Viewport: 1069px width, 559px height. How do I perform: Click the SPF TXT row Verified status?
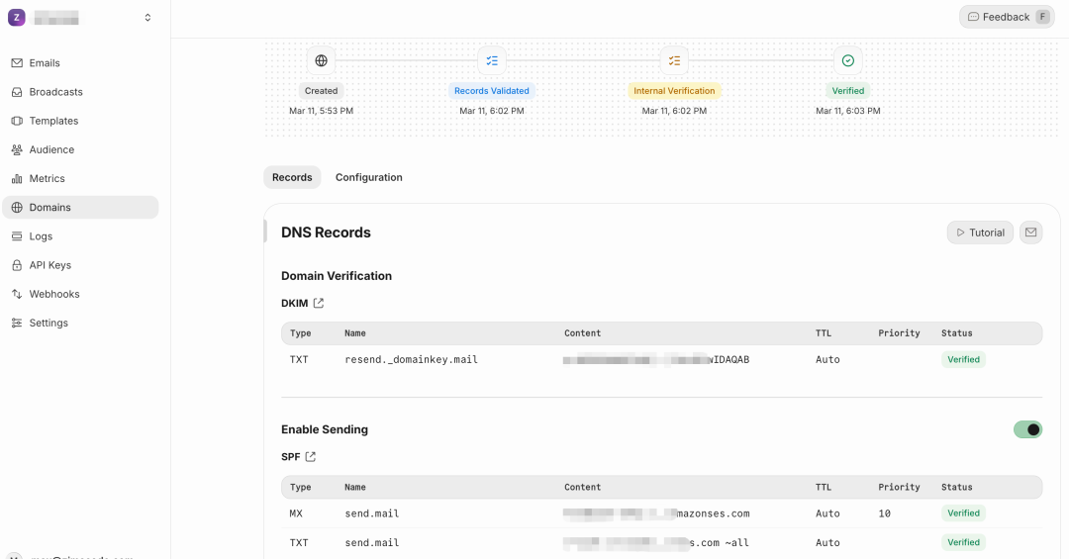(963, 542)
